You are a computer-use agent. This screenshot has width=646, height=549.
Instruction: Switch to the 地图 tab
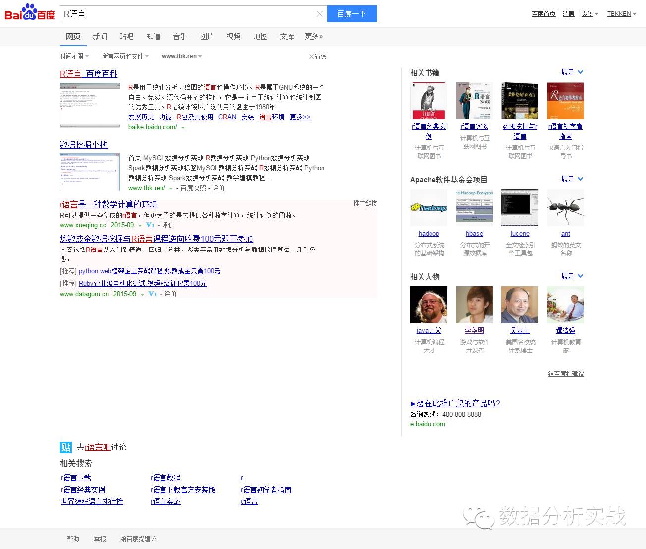click(x=261, y=36)
